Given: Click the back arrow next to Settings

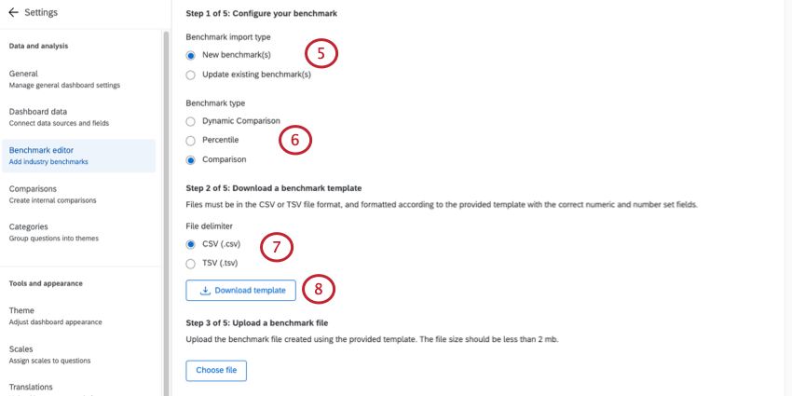Looking at the screenshot, I should pos(13,12).
